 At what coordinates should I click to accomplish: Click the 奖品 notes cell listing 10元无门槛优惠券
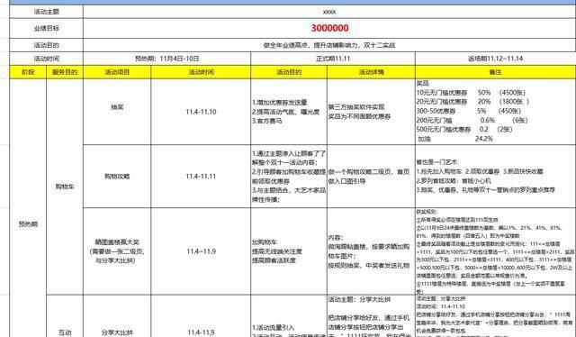tap(496, 112)
